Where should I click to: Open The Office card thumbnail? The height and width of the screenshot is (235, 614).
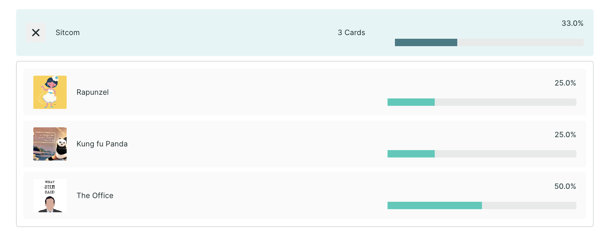coord(50,196)
